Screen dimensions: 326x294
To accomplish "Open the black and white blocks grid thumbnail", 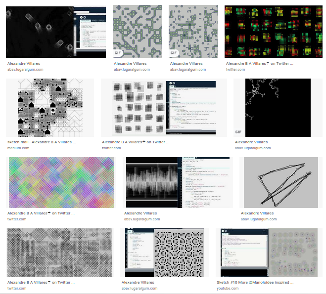I will 164,252.
